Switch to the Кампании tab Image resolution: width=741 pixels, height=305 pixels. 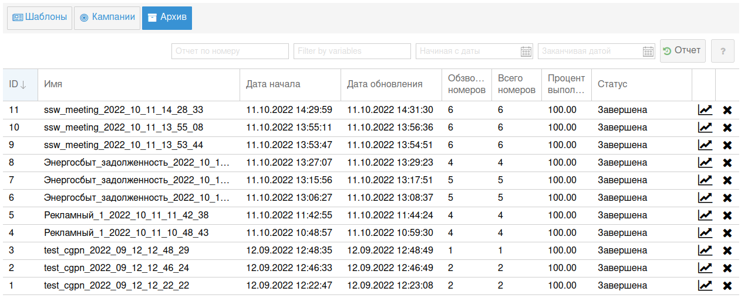(x=107, y=18)
